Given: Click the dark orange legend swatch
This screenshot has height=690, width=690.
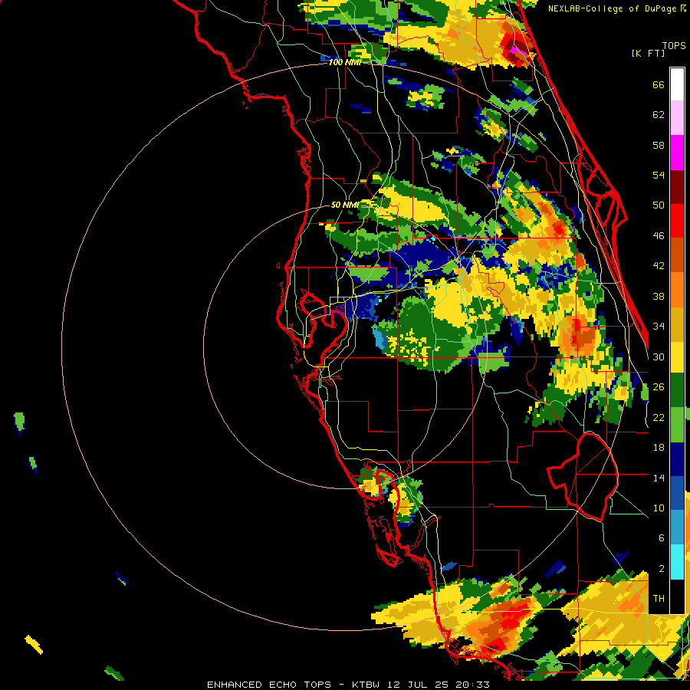Looking at the screenshot, I should [677, 255].
